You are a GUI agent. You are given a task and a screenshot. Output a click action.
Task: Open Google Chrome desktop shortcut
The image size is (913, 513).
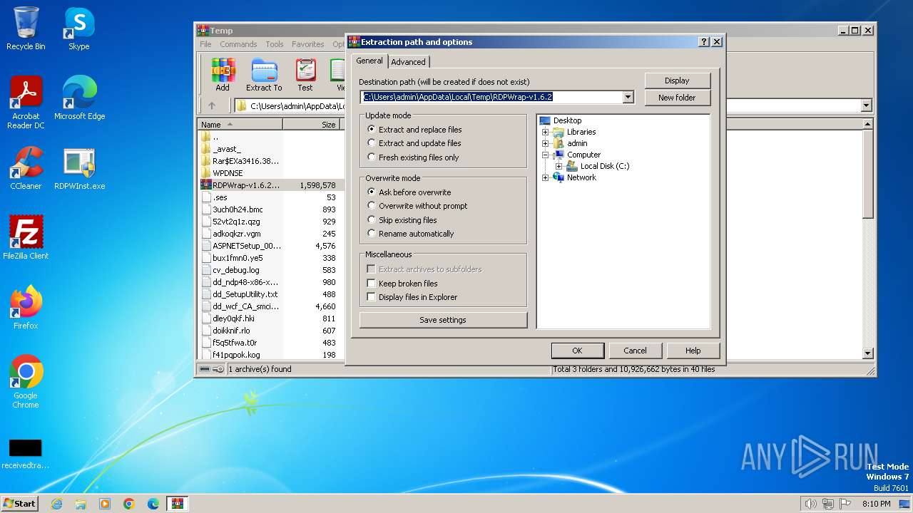click(26, 383)
